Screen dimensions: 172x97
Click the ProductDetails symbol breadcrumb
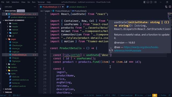79,11
